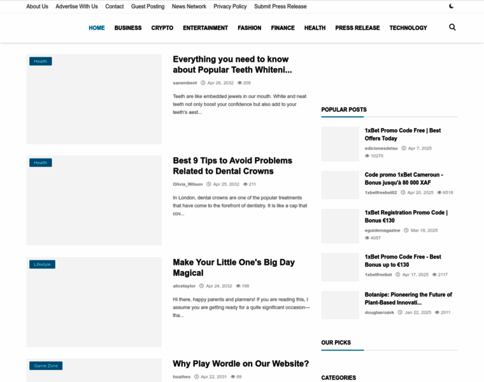Select the HOME menu item

click(97, 28)
